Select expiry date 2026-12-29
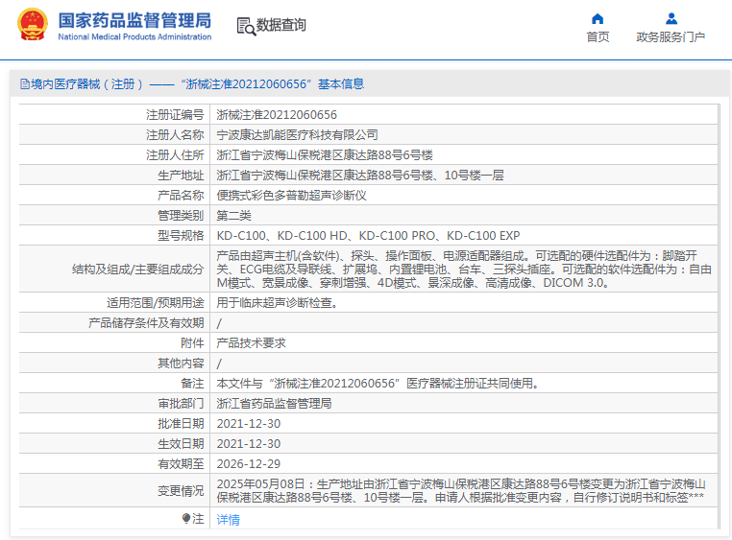Image resolution: width=732 pixels, height=540 pixels. (x=249, y=464)
